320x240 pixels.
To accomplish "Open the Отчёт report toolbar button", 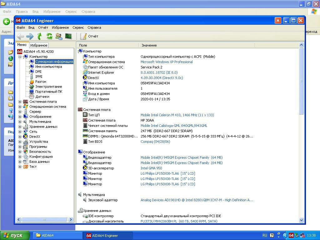I will click(89, 36).
